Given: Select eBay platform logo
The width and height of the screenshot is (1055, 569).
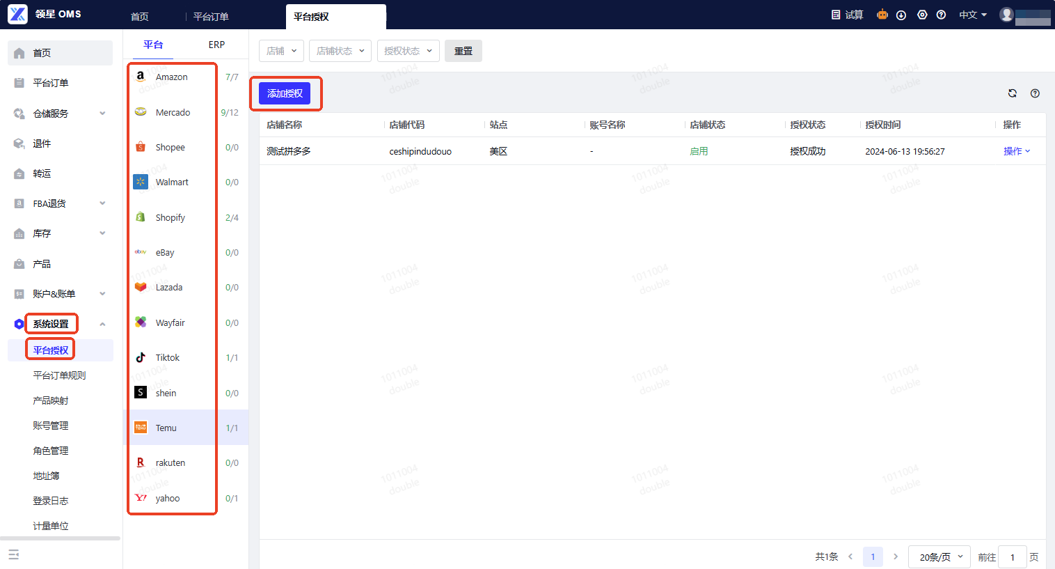Looking at the screenshot, I should pos(141,252).
